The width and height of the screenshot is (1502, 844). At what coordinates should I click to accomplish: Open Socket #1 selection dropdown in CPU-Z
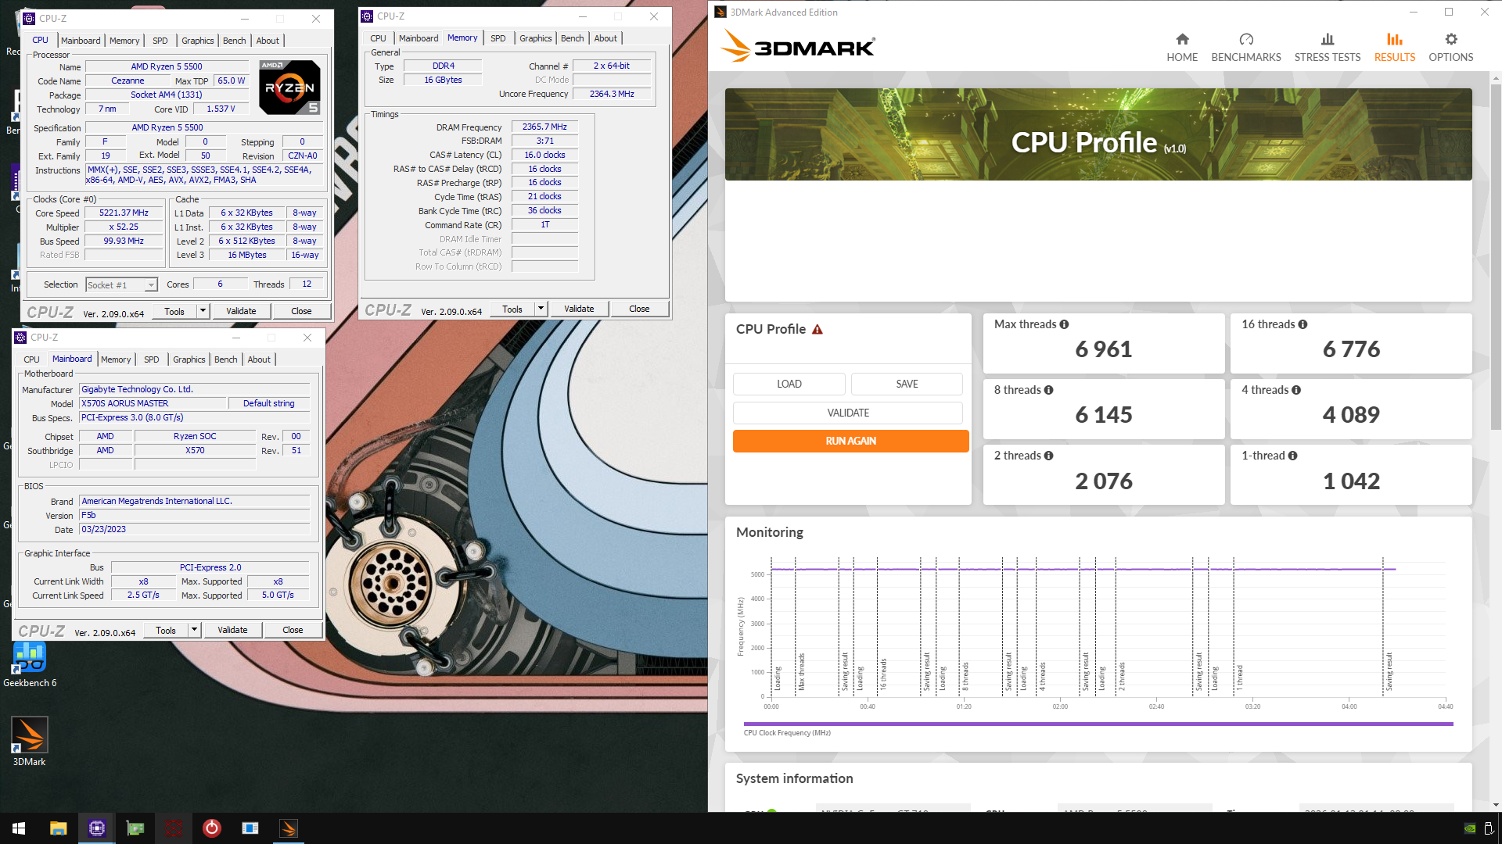(121, 285)
